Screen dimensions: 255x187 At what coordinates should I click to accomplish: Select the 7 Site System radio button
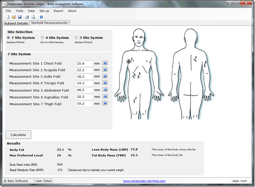coord(8,38)
